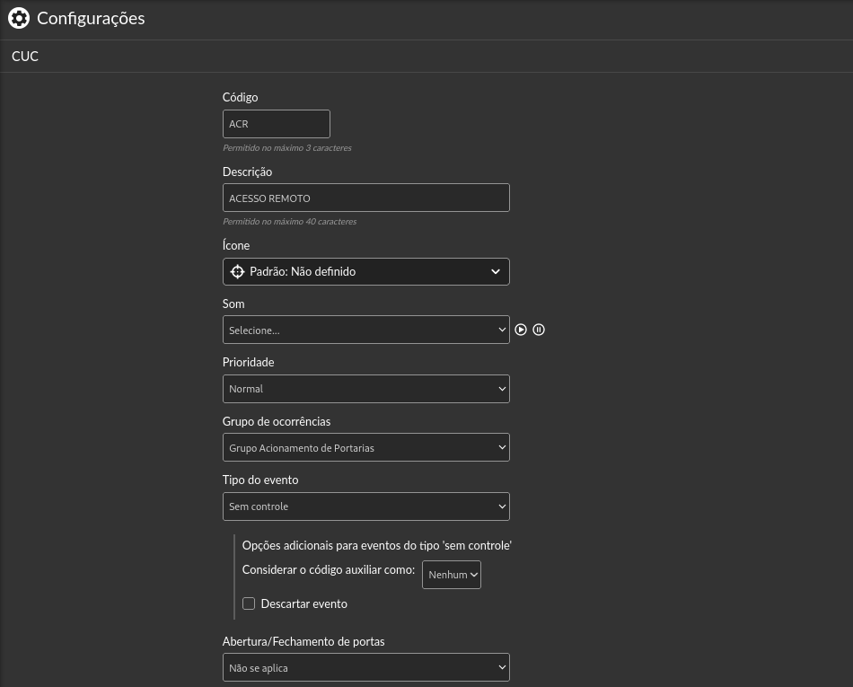853x687 pixels.
Task: Click the CUC section header
Action: (x=25, y=56)
